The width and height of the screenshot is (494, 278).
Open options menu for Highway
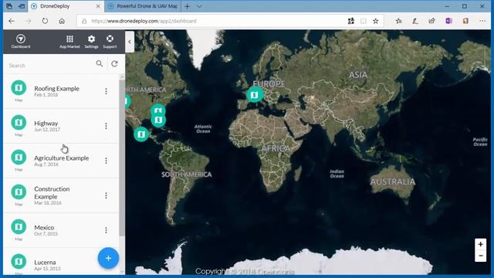(x=107, y=126)
